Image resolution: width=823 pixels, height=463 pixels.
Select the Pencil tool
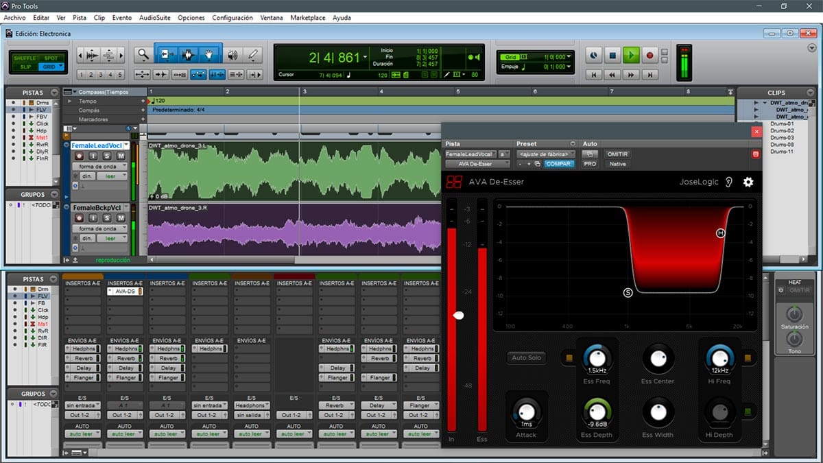click(253, 55)
